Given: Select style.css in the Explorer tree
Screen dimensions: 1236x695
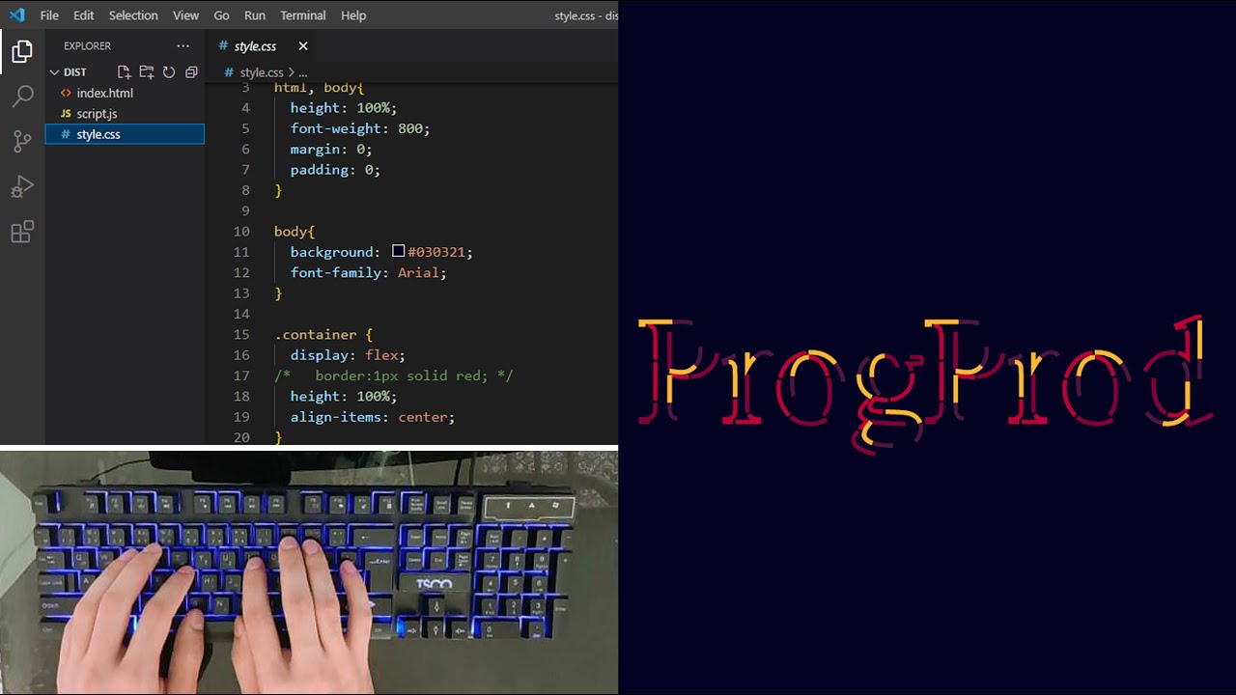Looking at the screenshot, I should 125,134.
